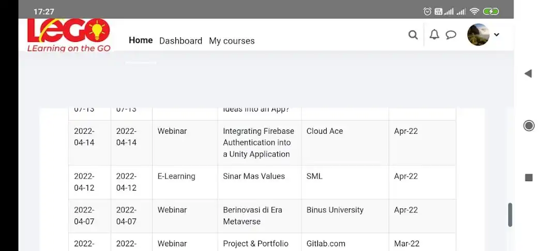Screen dimensions: 544x251
Task: Open the notifications bell icon
Action: (434, 35)
